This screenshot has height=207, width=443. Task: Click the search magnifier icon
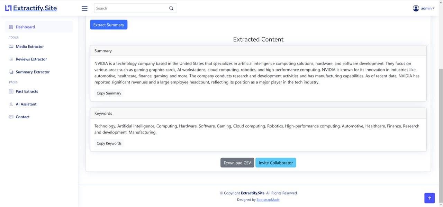point(171,8)
